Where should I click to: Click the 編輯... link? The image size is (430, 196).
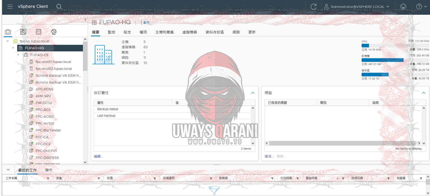pyautogui.click(x=99, y=156)
